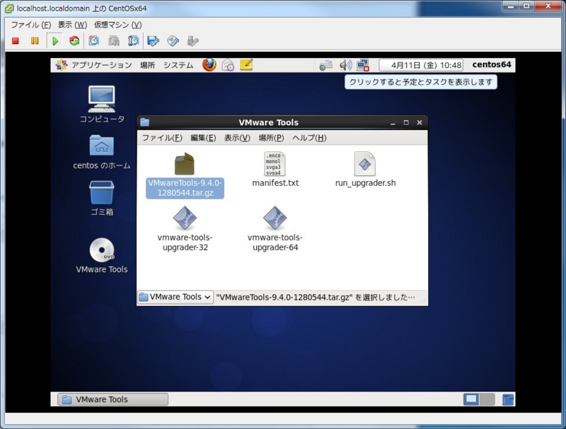The image size is (566, 429).
Task: Power off the VM with the red stop icon
Action: pos(15,41)
